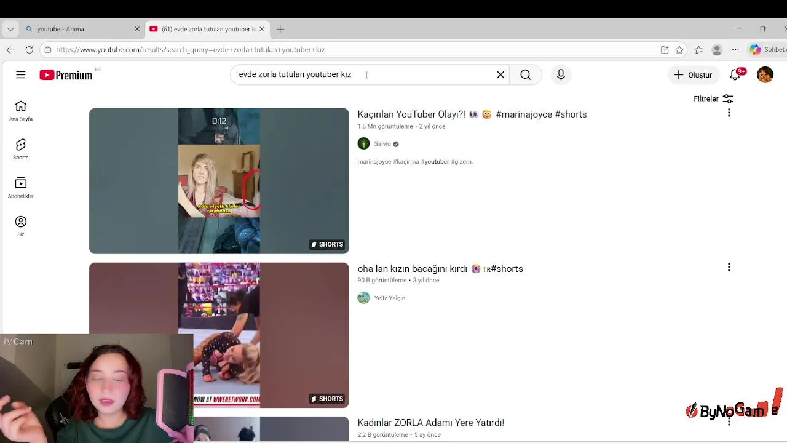The width and height of the screenshot is (787, 443).
Task: Open Yeliz Yalçın channel name
Action: click(390, 298)
